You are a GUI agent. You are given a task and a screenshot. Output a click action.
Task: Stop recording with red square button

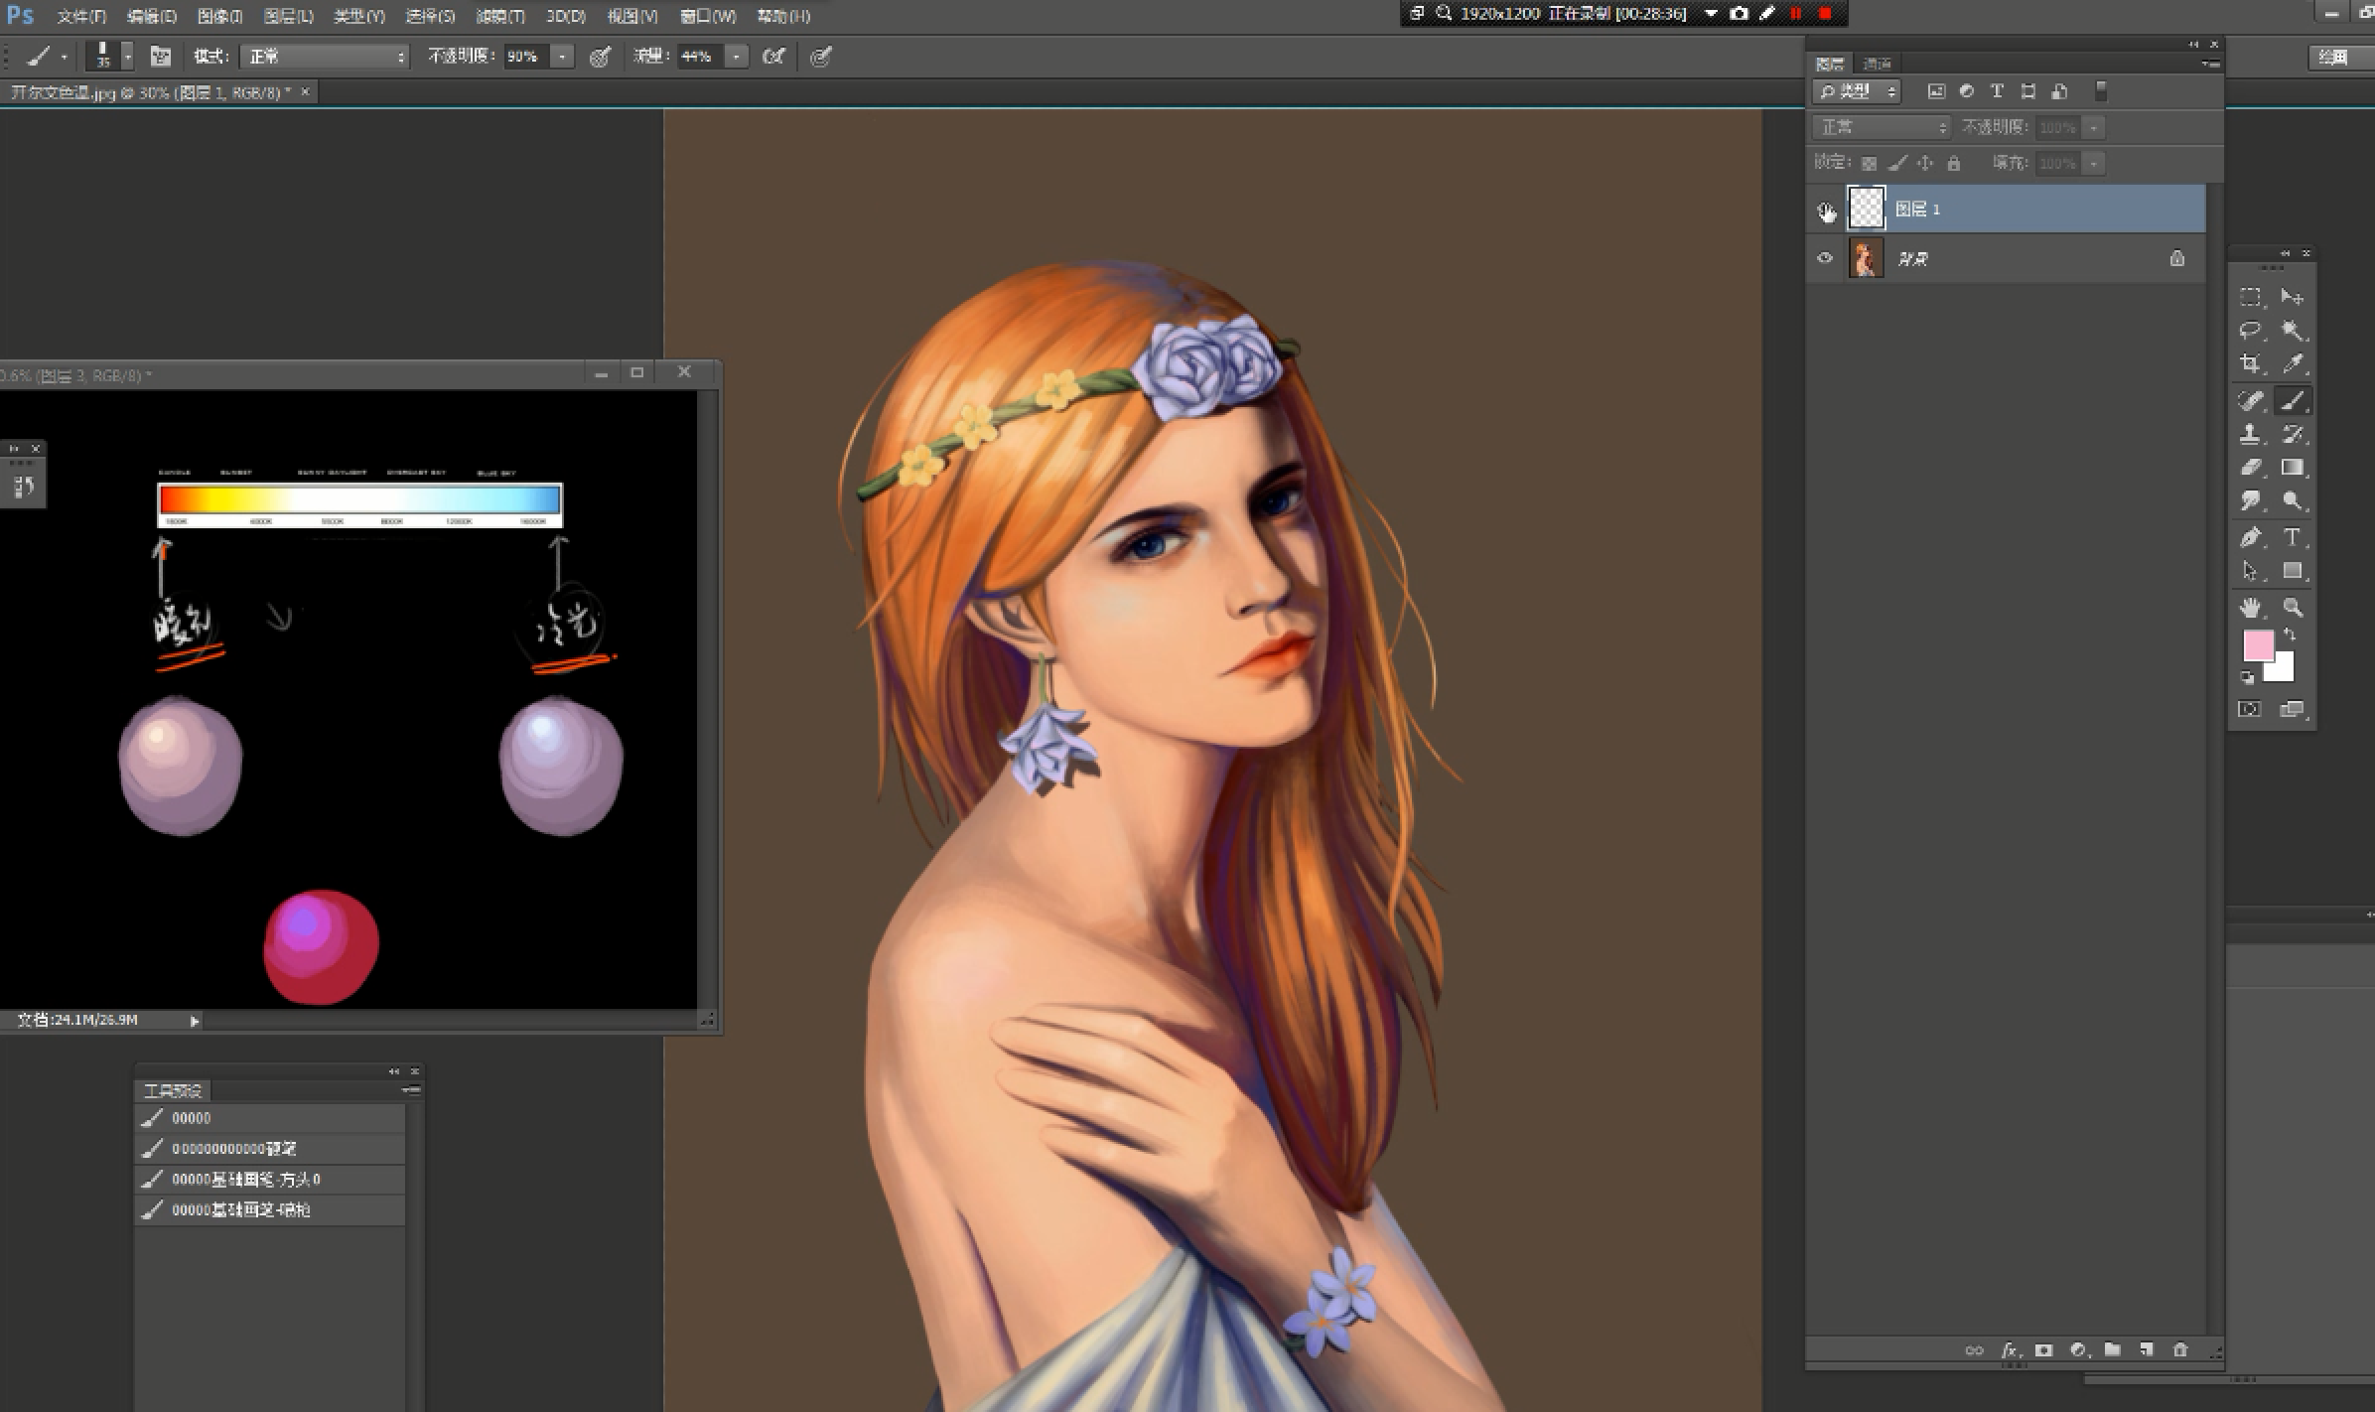click(x=1825, y=13)
